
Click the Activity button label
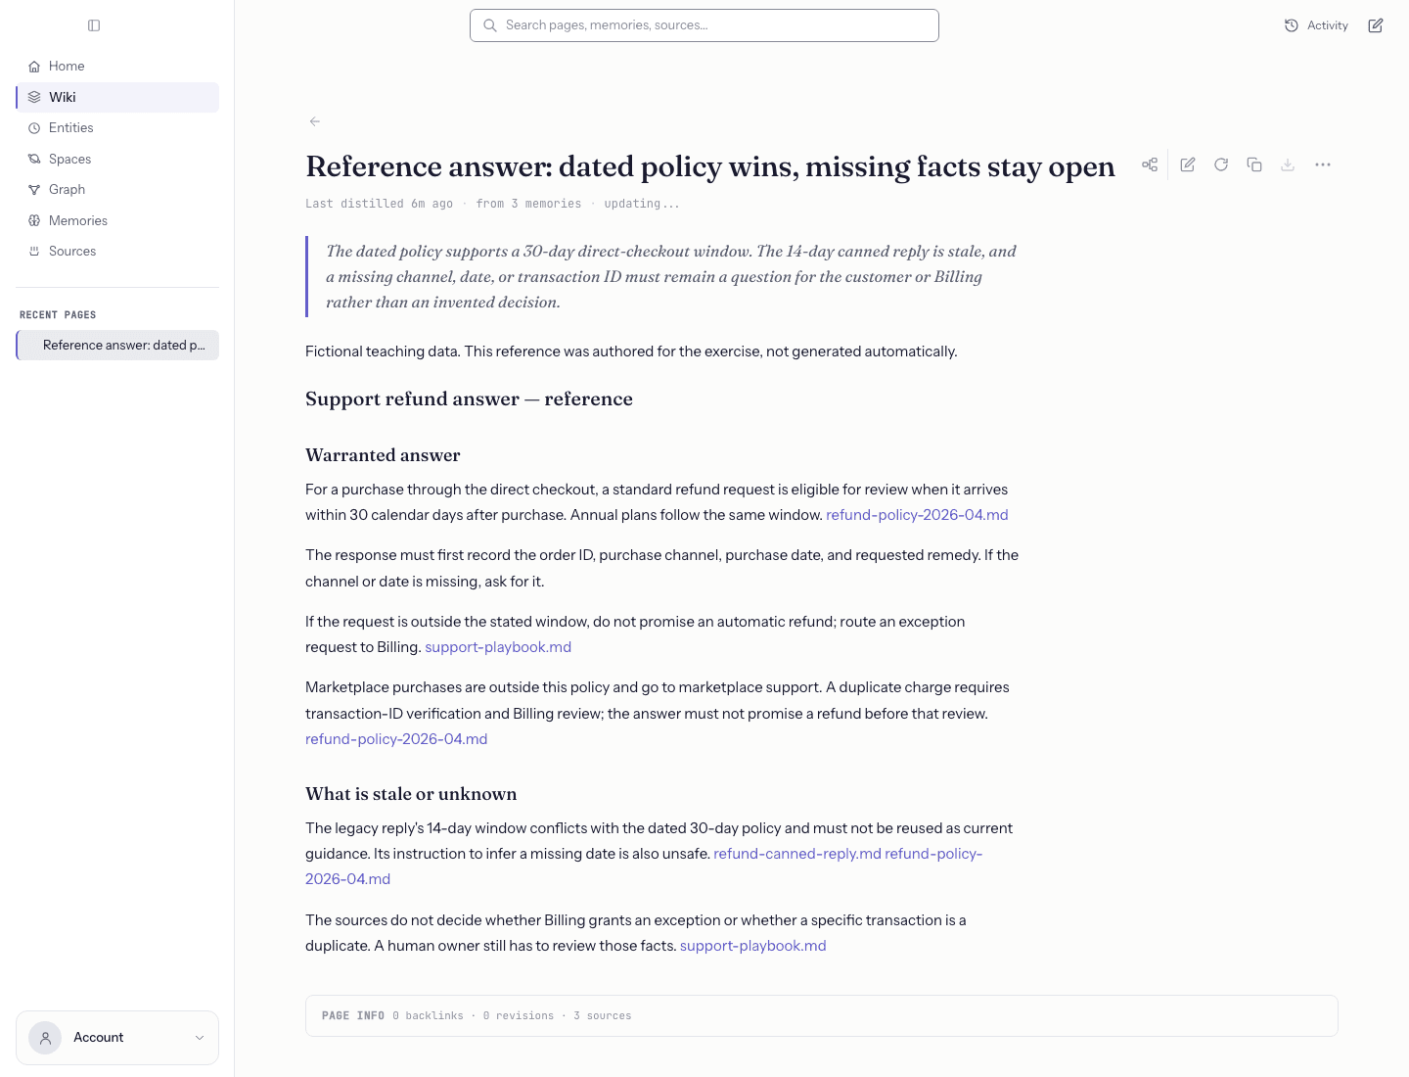[1327, 25]
